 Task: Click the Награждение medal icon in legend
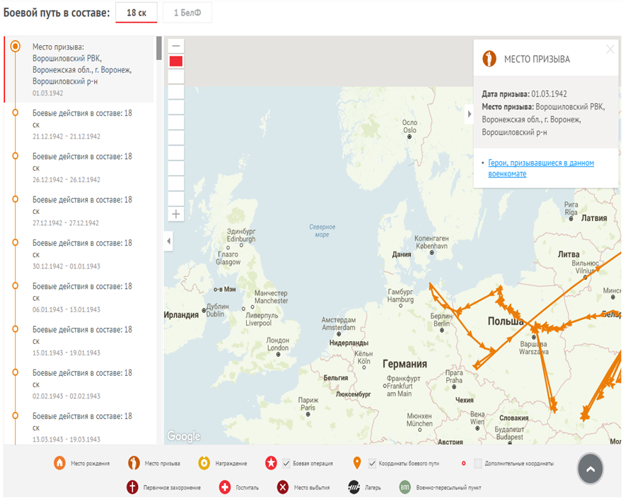(x=204, y=463)
